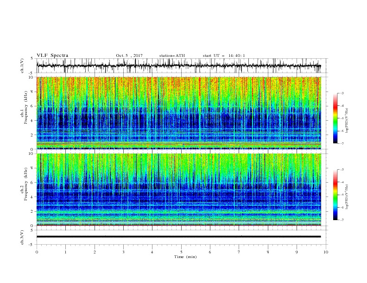The height and width of the screenshot is (283, 367).
Task: Click the "-3" label on ch.1 colorbar
Action: [x=342, y=93]
